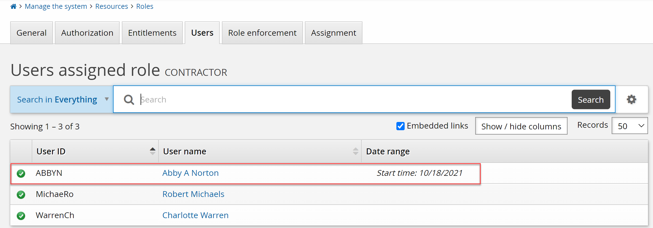Open Abby A Norton user link
Viewport: 653px width, 228px height.
point(190,173)
